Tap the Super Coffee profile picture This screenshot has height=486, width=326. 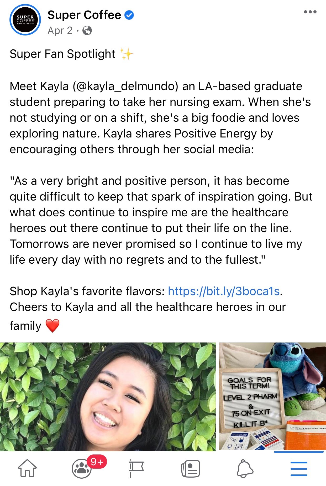coord(25,20)
